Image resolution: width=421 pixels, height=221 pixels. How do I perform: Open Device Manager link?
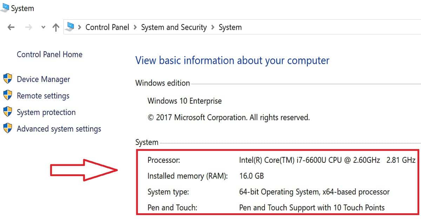44,79
